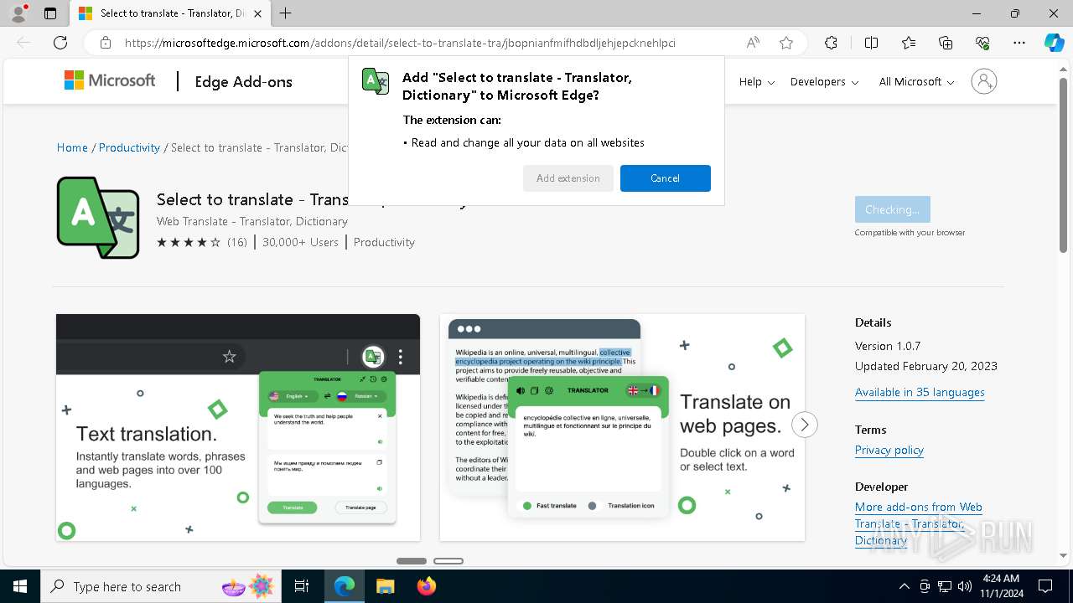1073x603 pixels.
Task: View site information lock icon
Action: coord(106,43)
